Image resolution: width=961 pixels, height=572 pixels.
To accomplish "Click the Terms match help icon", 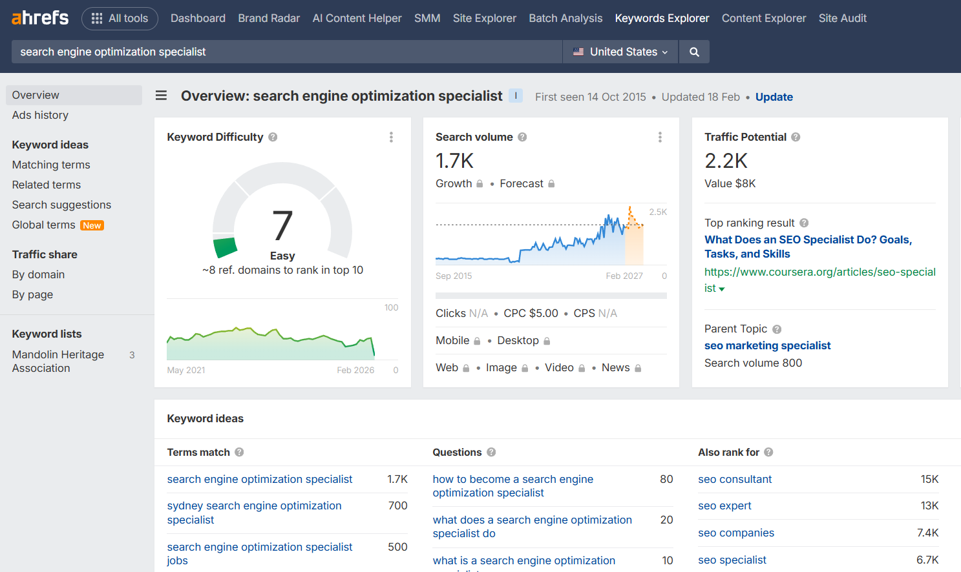I will click(x=239, y=452).
